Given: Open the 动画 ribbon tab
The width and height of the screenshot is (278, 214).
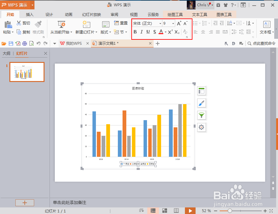Looking at the screenshot, I should tap(69, 14).
